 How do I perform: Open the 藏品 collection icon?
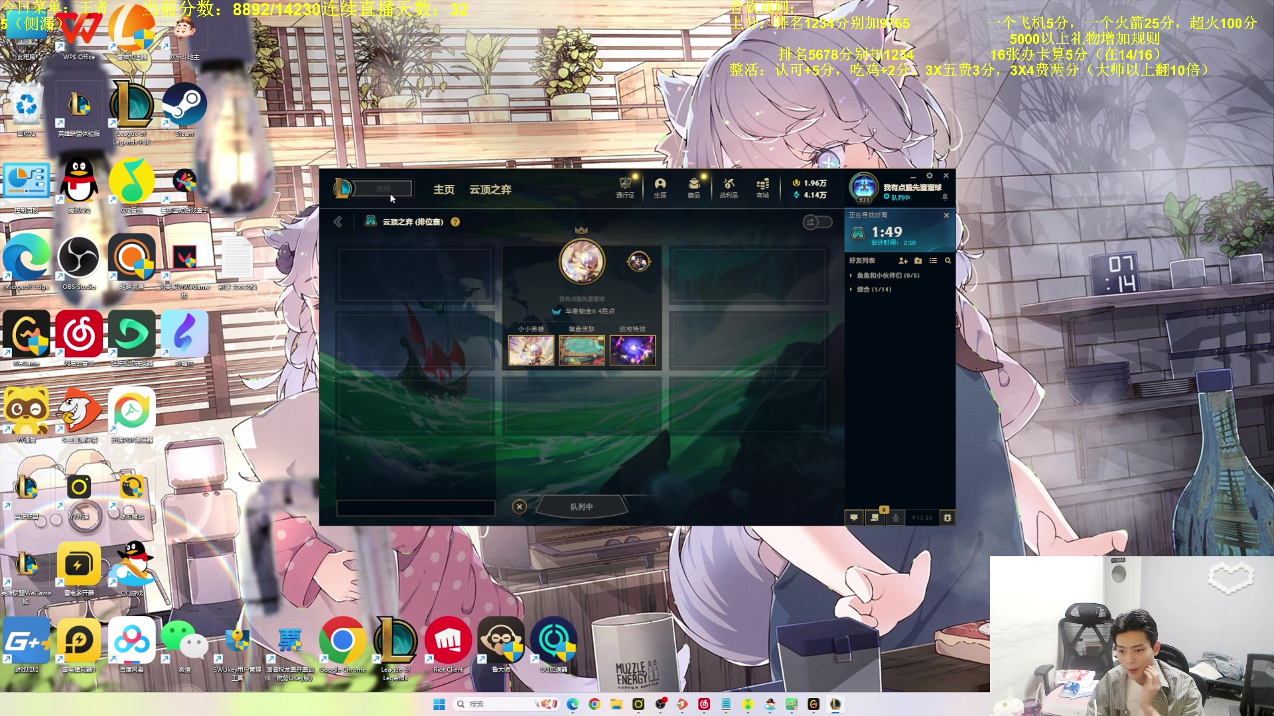(x=693, y=188)
